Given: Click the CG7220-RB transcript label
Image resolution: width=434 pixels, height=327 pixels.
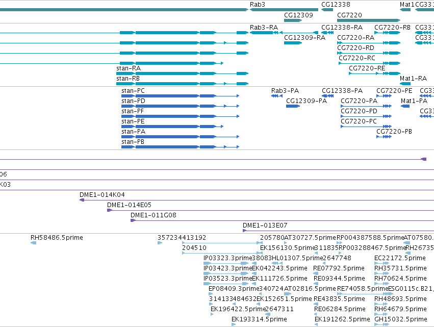Looking at the screenshot, I should coord(392,28).
